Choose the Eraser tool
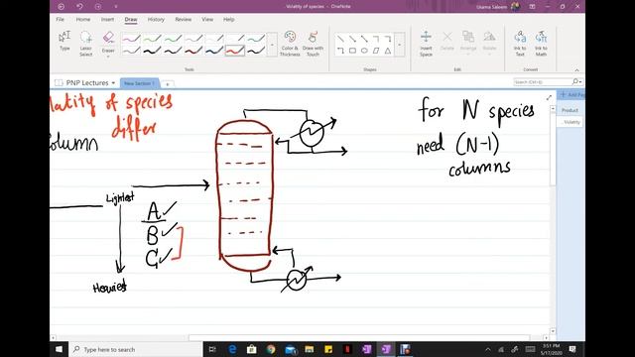The image size is (635, 357). pos(108,44)
